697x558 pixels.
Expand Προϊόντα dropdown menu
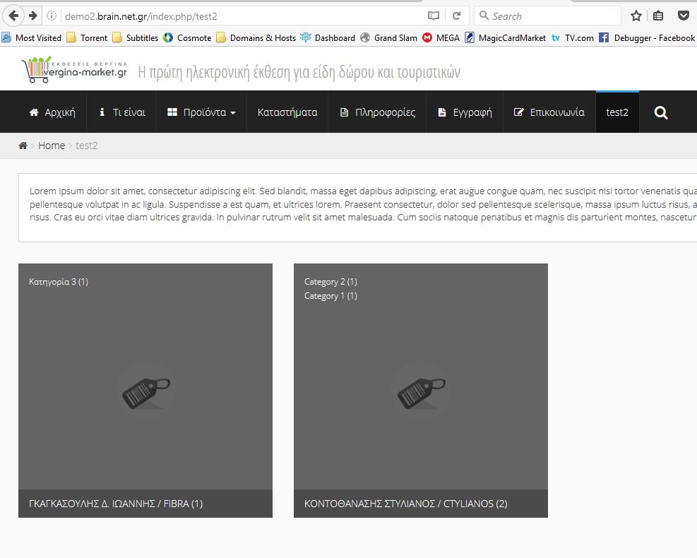(201, 112)
